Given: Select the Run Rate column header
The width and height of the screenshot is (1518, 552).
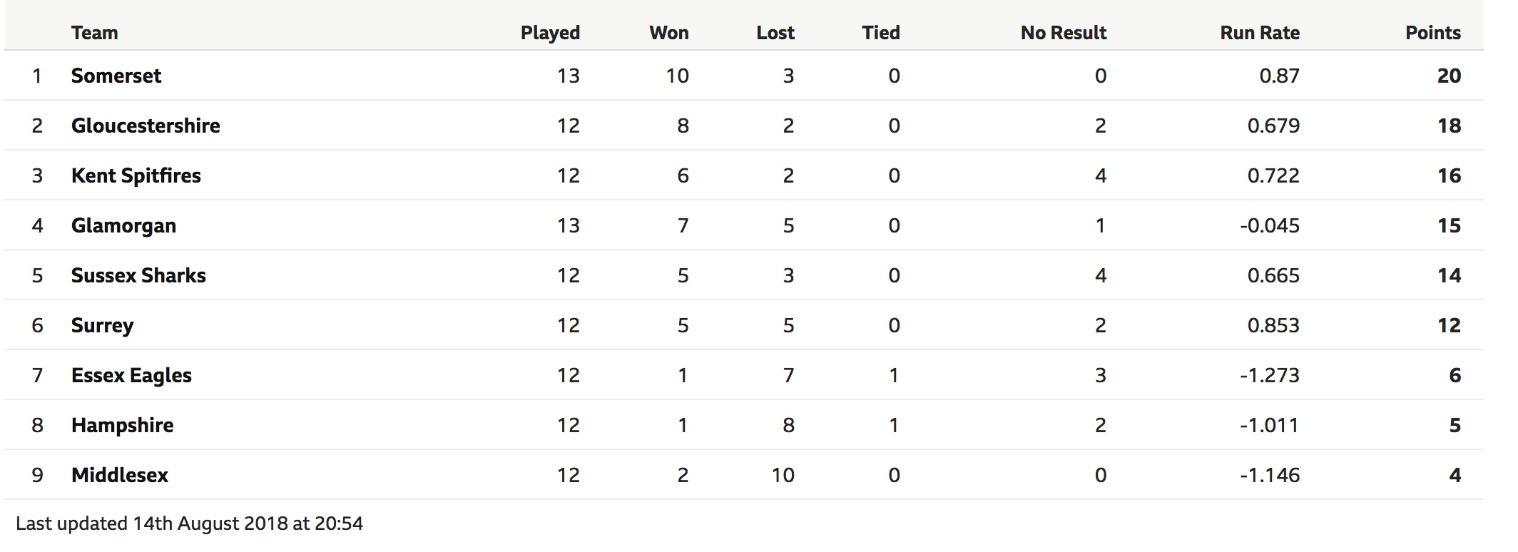Looking at the screenshot, I should [x=1260, y=33].
